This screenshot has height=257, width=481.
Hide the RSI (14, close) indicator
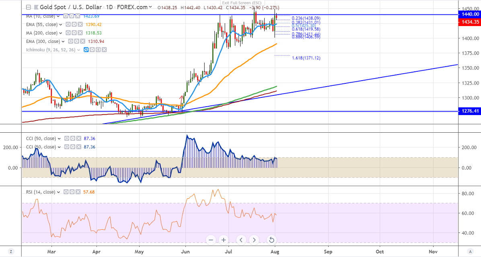66,192
